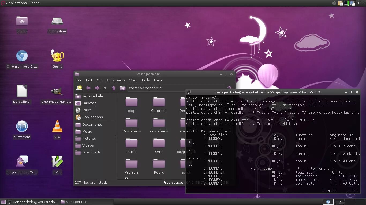Image resolution: width=366 pixels, height=205 pixels.
Task: Open the File menu in file manager
Action: pyautogui.click(x=79, y=80)
